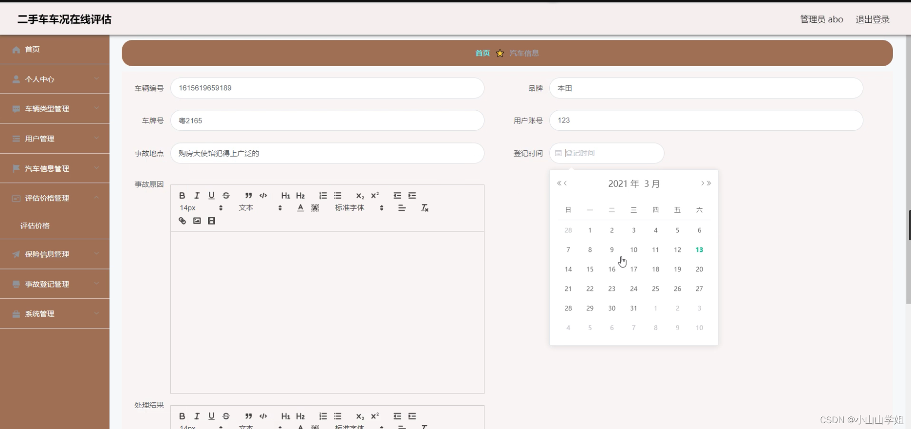Toggle underline in the 处理结果 editor

(211, 416)
